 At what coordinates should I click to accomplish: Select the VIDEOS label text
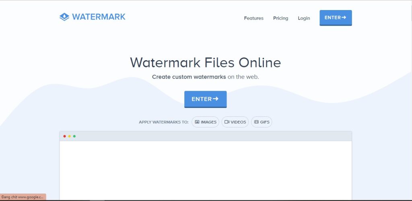pyautogui.click(x=238, y=122)
